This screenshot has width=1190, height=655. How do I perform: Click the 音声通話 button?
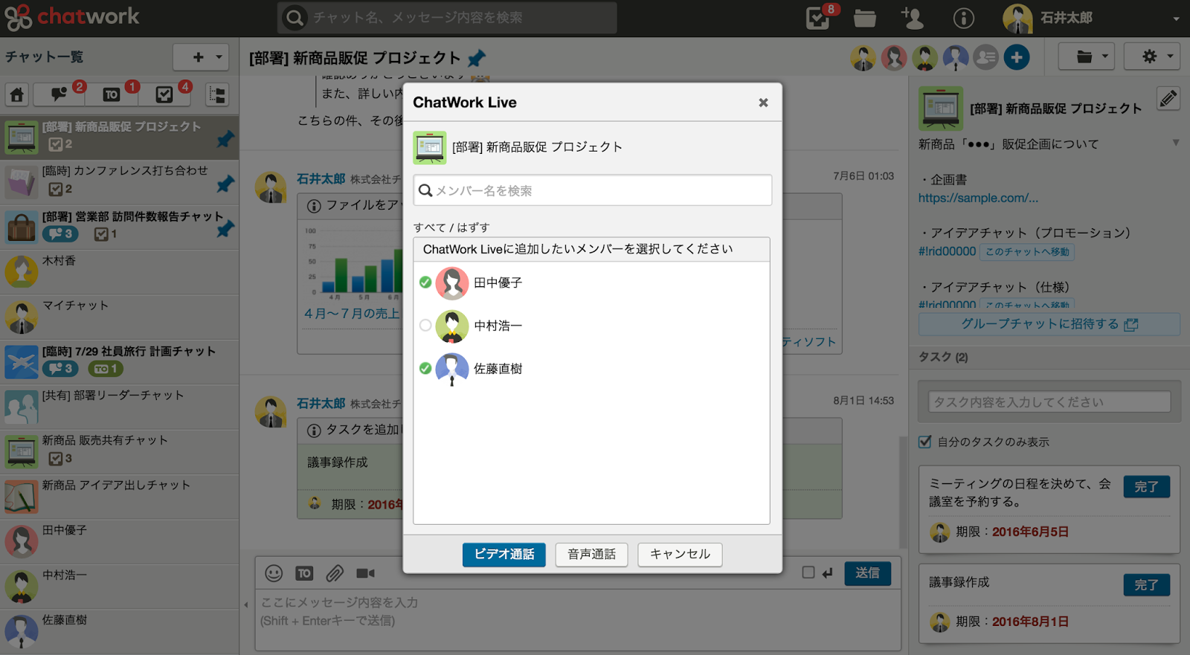point(591,555)
